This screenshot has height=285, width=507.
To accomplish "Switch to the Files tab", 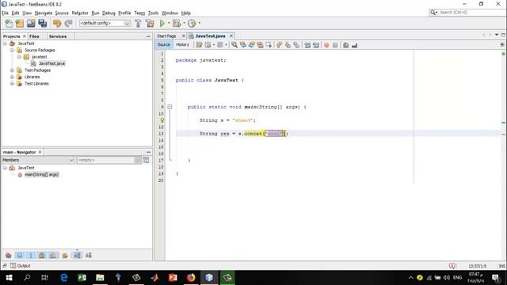I will click(34, 36).
